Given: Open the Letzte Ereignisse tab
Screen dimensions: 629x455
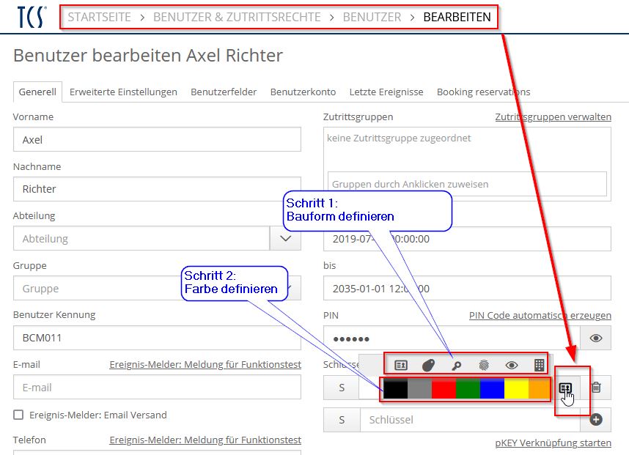Looking at the screenshot, I should [386, 92].
